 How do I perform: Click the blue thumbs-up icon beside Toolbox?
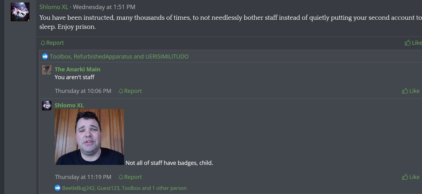tap(45, 56)
